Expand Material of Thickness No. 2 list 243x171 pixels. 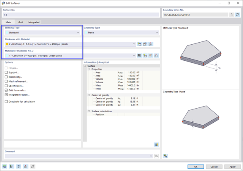pyautogui.click(x=134, y=56)
